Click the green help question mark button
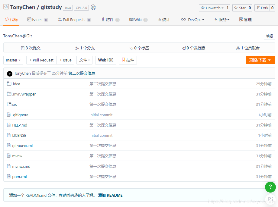The image size is (278, 207). tap(270, 187)
